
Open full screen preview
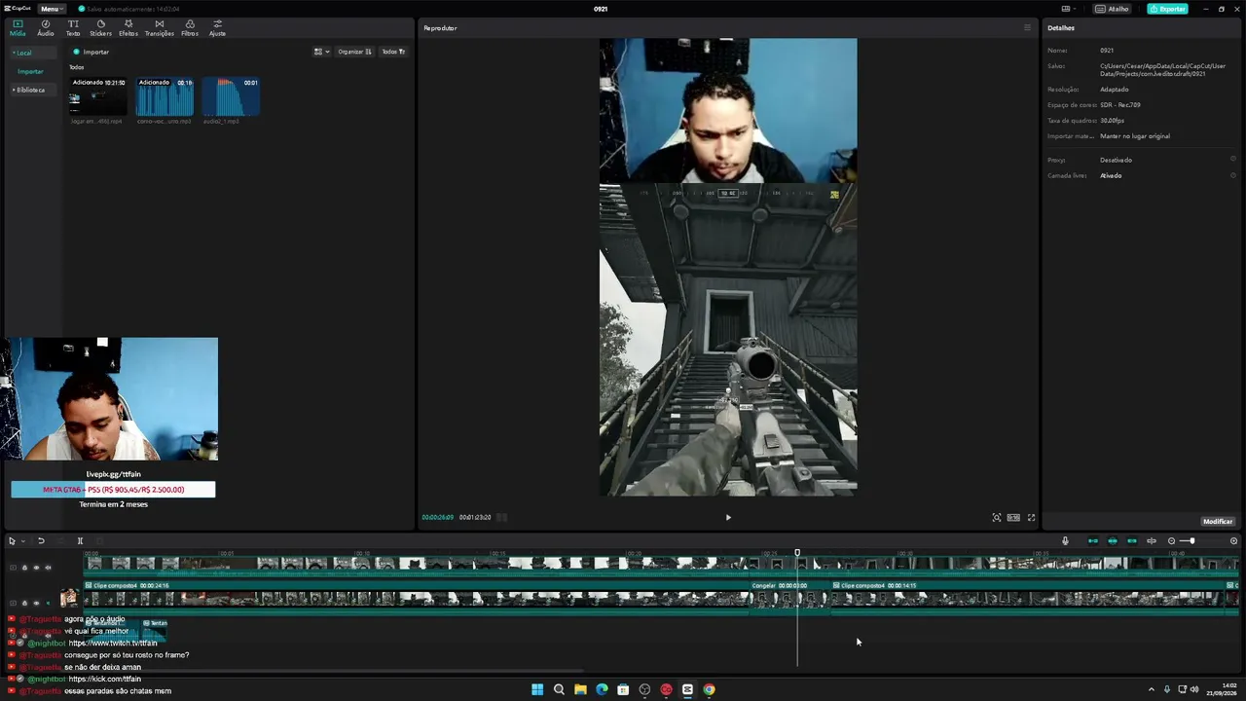click(1032, 518)
